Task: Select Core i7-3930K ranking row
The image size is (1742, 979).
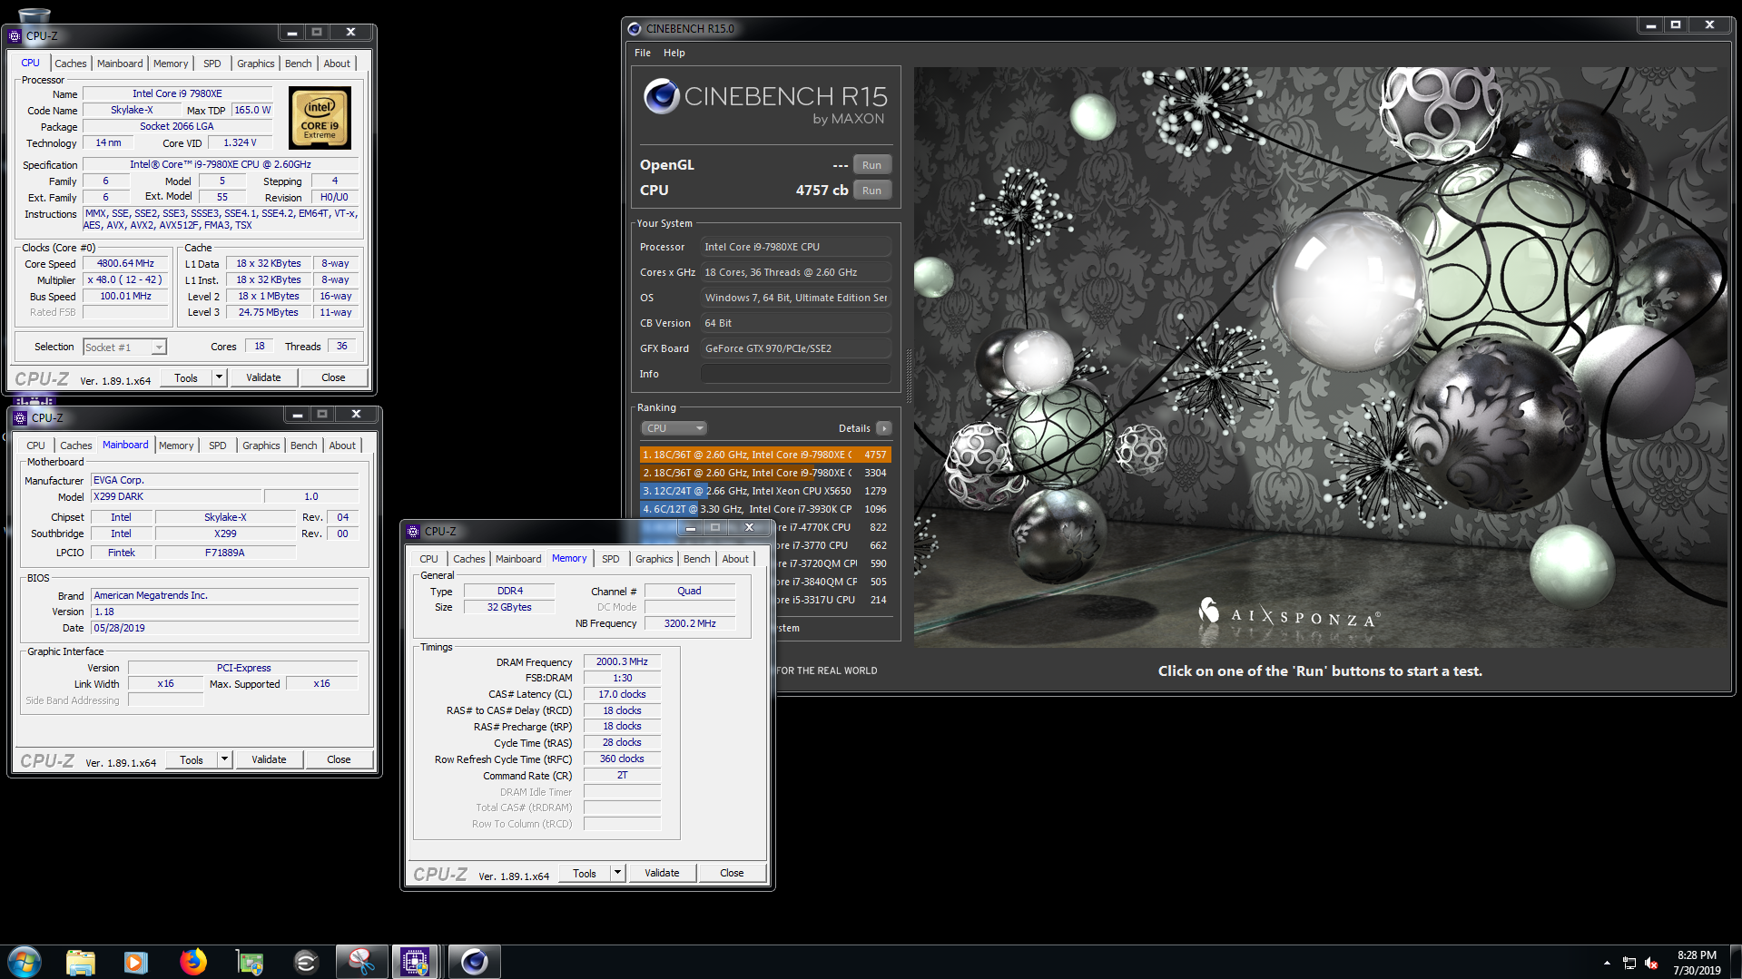Action: coord(765,509)
